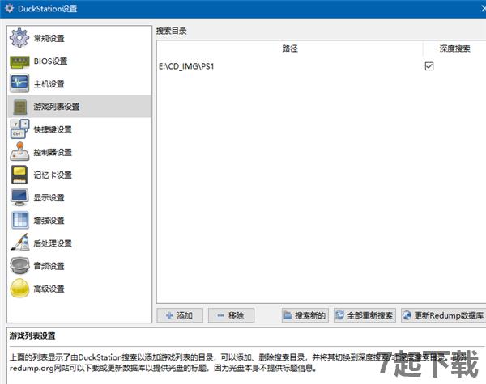Screen dimensions: 486x384
Task: Click the 更新Redump数据库 button
Action: tap(444, 315)
